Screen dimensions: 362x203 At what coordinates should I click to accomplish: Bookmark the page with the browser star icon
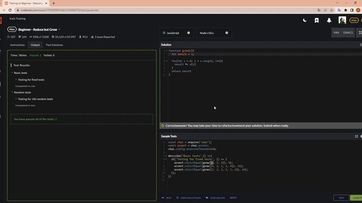coord(332,10)
